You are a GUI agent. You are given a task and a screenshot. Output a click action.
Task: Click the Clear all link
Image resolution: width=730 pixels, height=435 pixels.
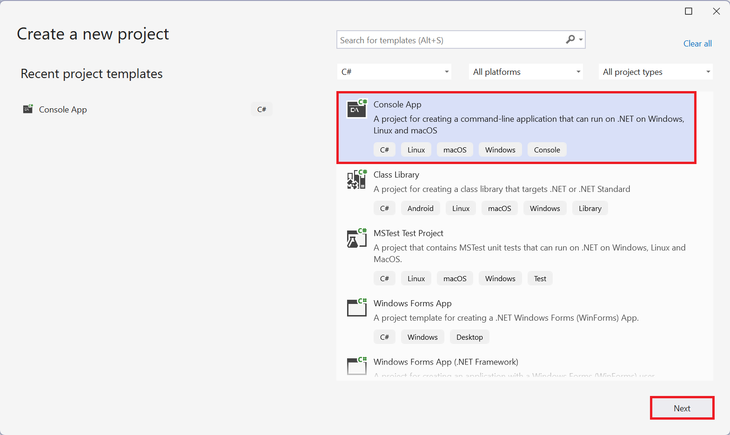coord(697,44)
